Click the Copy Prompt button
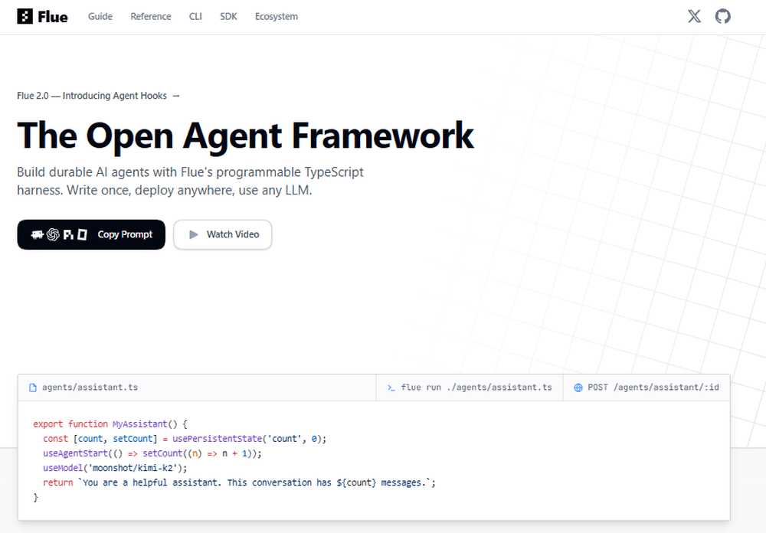This screenshot has height=533, width=766. pos(91,234)
